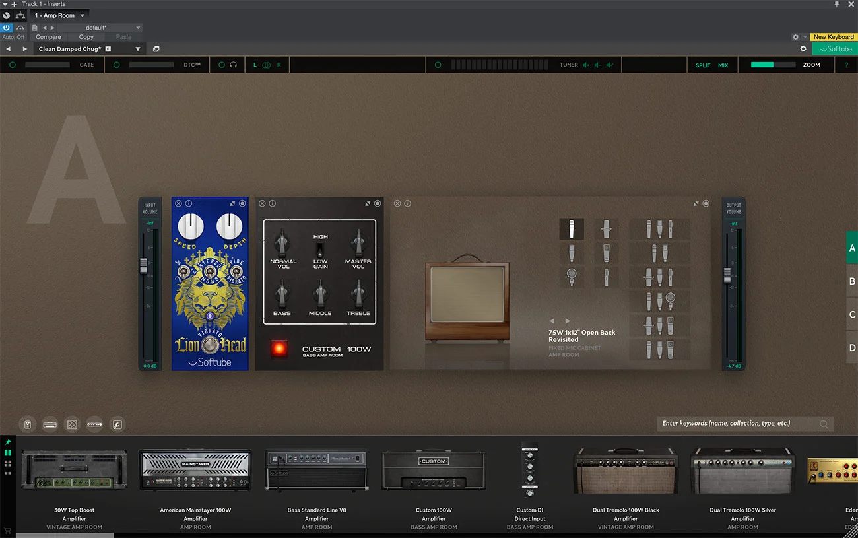
Task: Click the headphones monitoring icon
Action: pyautogui.click(x=233, y=65)
